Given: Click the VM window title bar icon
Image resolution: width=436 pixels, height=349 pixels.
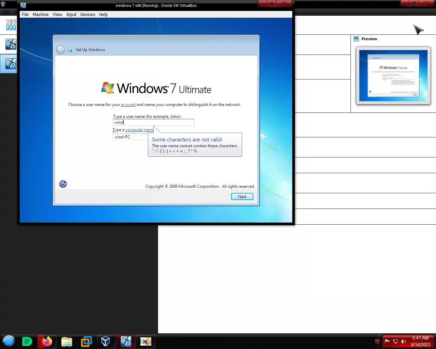Looking at the screenshot, I should [23, 5].
